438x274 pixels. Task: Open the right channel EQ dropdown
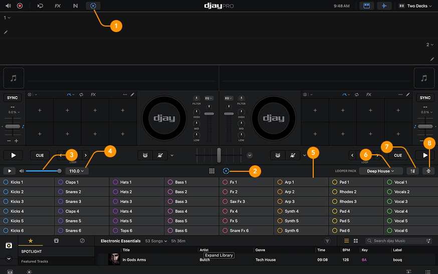click(x=229, y=98)
